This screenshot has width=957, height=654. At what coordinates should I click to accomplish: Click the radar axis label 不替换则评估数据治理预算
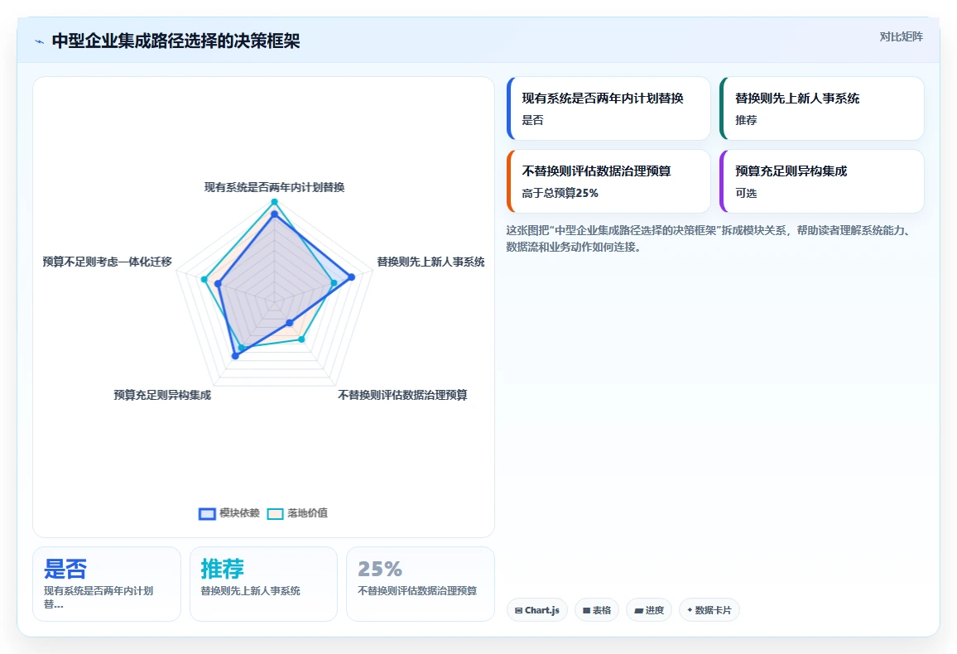(403, 396)
